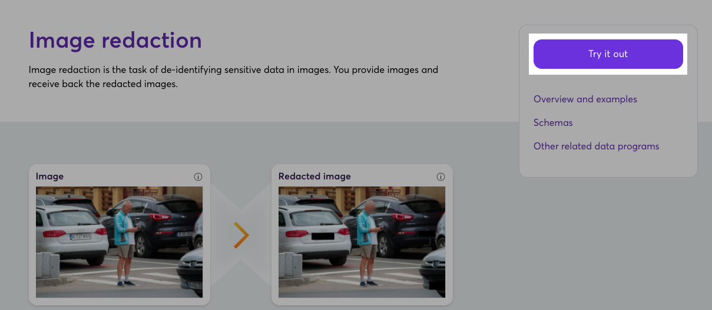Click the blurred face in redacted photo
The height and width of the screenshot is (310, 712).
pyautogui.click(x=369, y=206)
